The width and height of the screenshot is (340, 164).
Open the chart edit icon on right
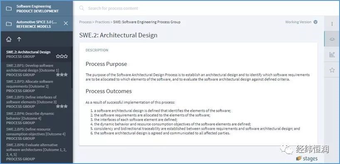pos(332,54)
